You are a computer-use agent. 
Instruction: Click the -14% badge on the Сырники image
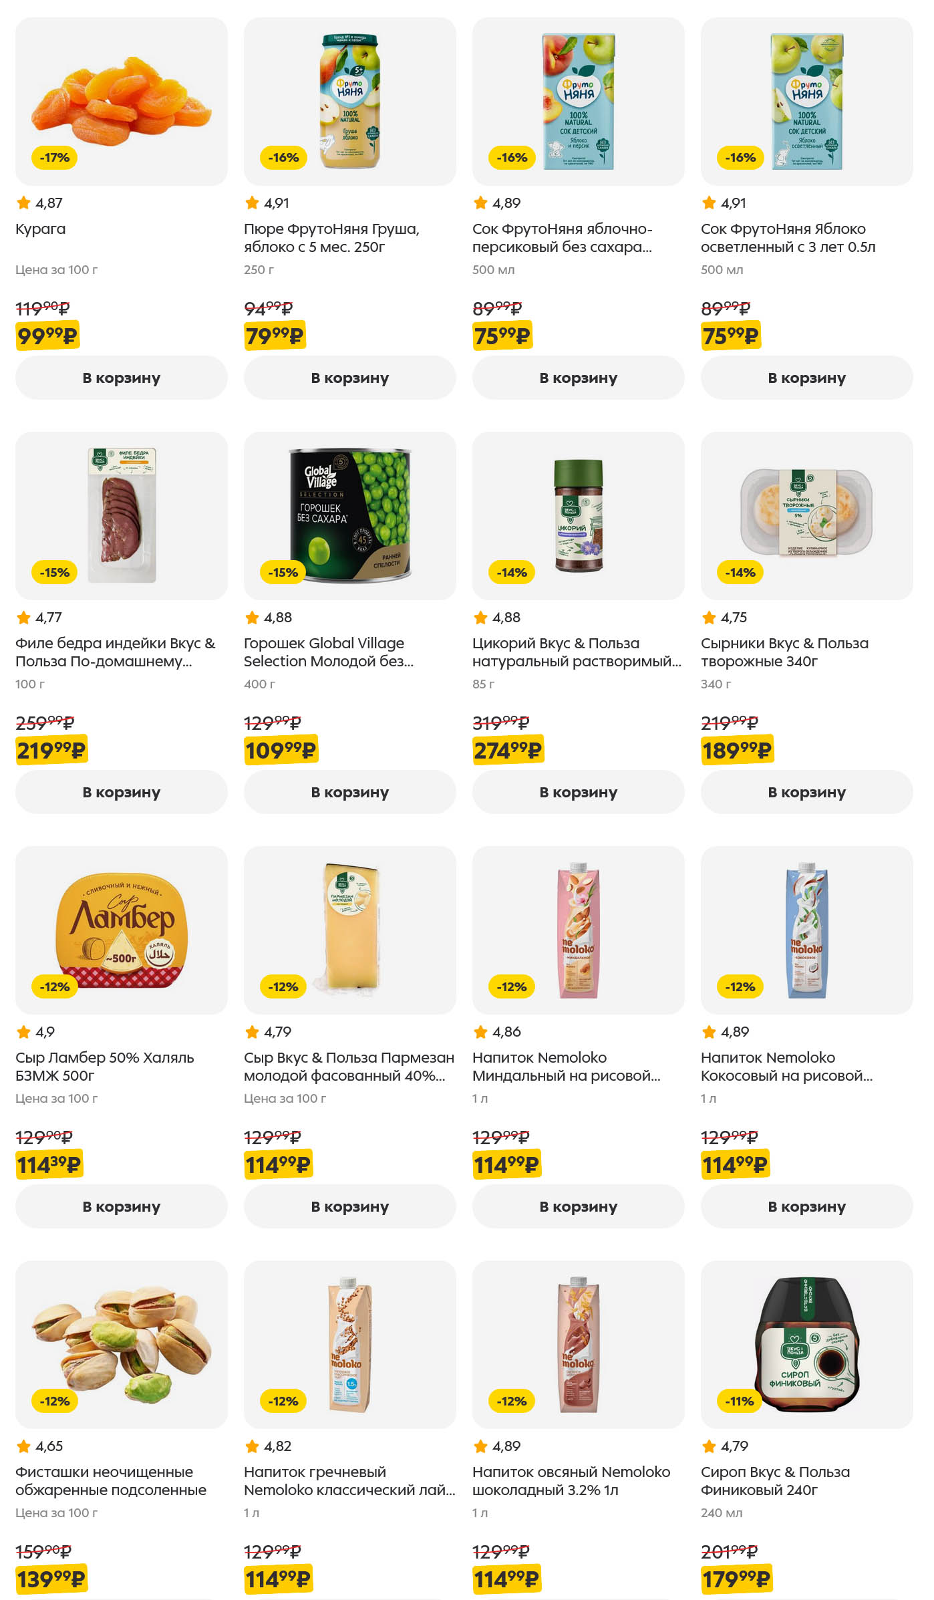click(740, 572)
